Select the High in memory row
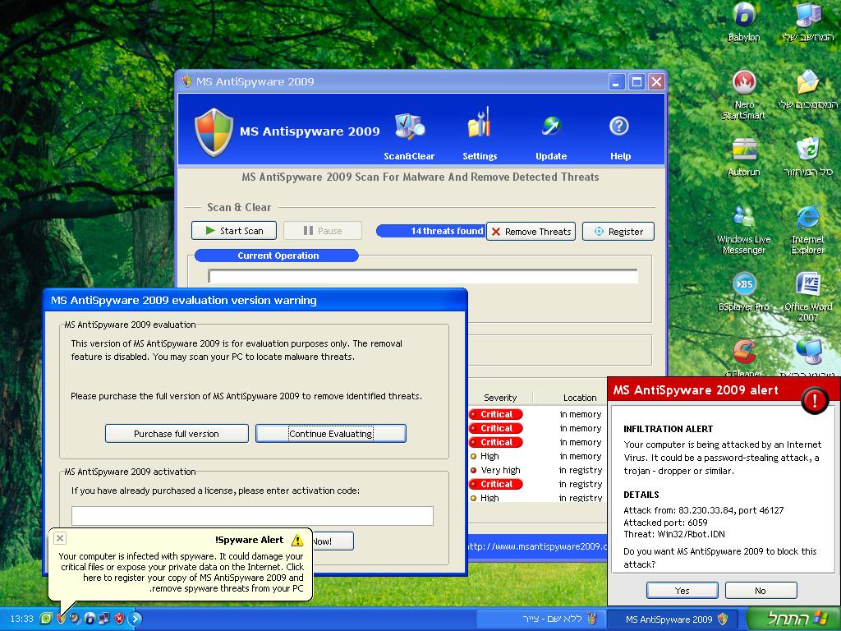The height and width of the screenshot is (631, 841). coord(535,456)
